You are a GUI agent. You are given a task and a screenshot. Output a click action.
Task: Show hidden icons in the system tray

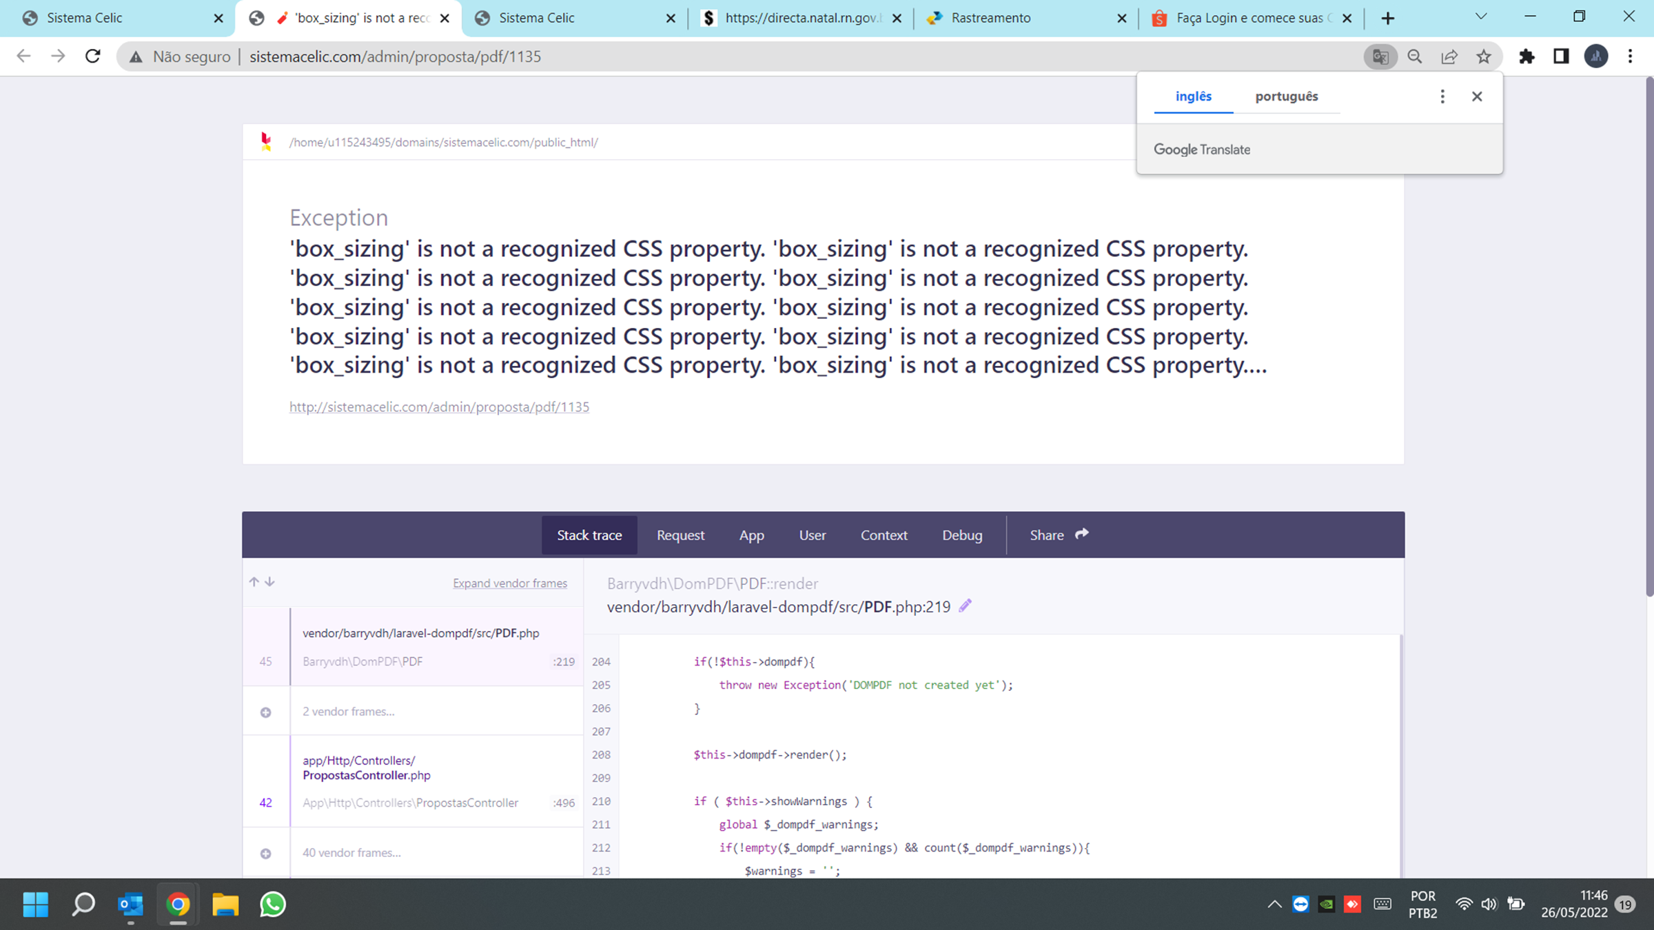(1274, 904)
